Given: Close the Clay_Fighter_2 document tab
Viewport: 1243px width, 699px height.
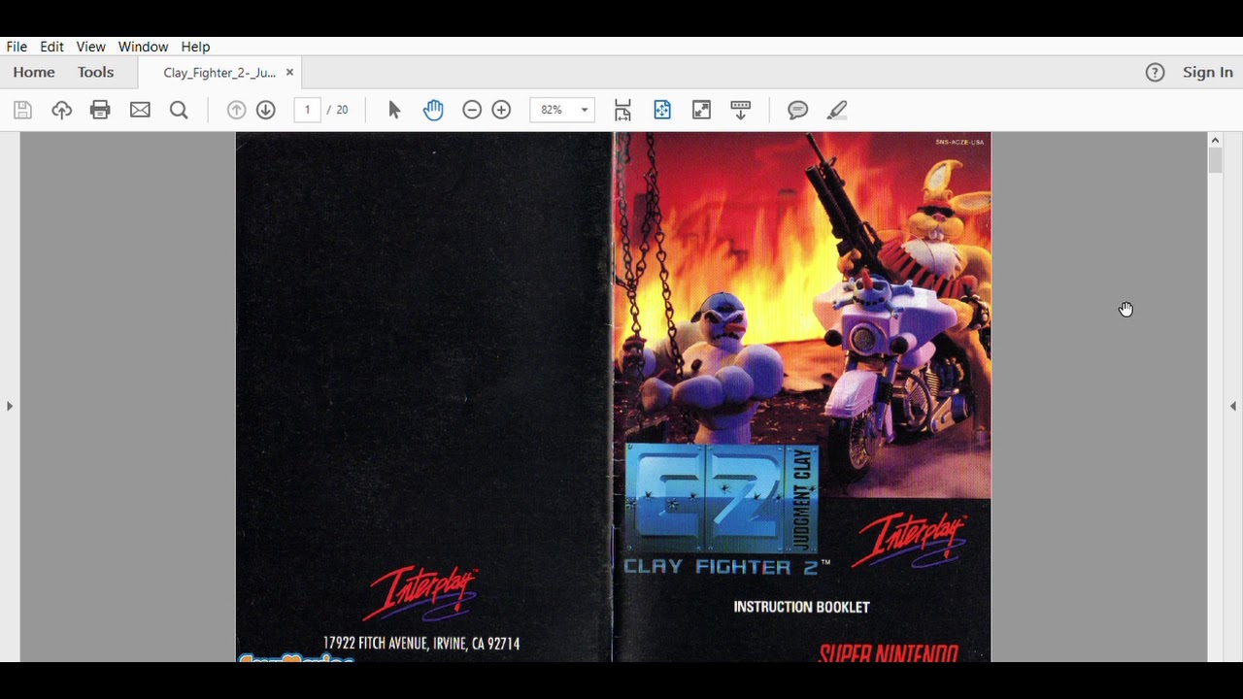Looking at the screenshot, I should pos(289,72).
